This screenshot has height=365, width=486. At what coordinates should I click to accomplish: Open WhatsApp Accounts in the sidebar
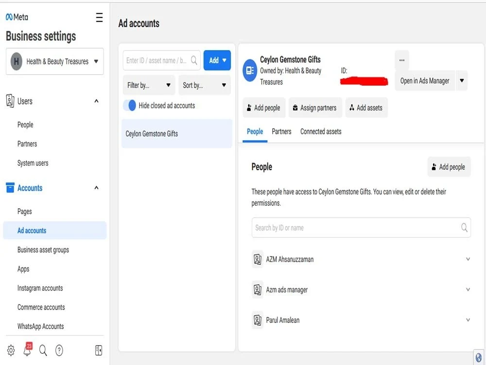pyautogui.click(x=41, y=327)
